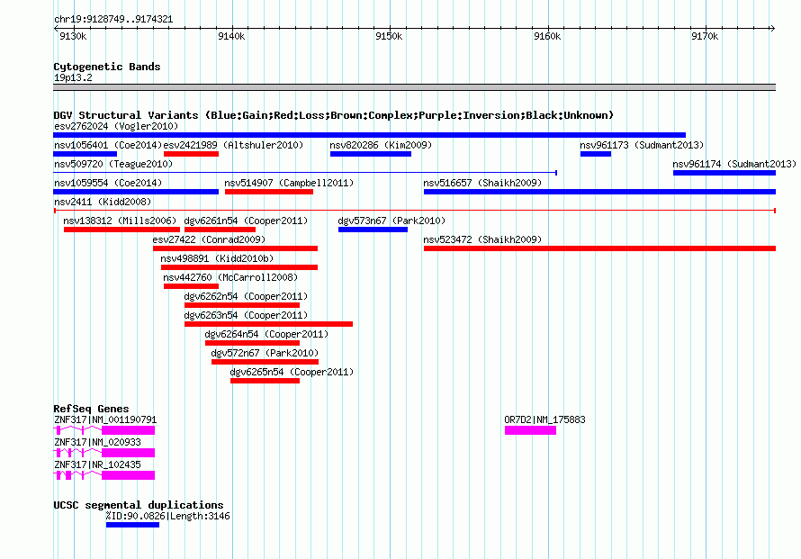The image size is (801, 559).
Task: Click the dgv6262n54 (Cooper2011) label
Action: (x=246, y=296)
